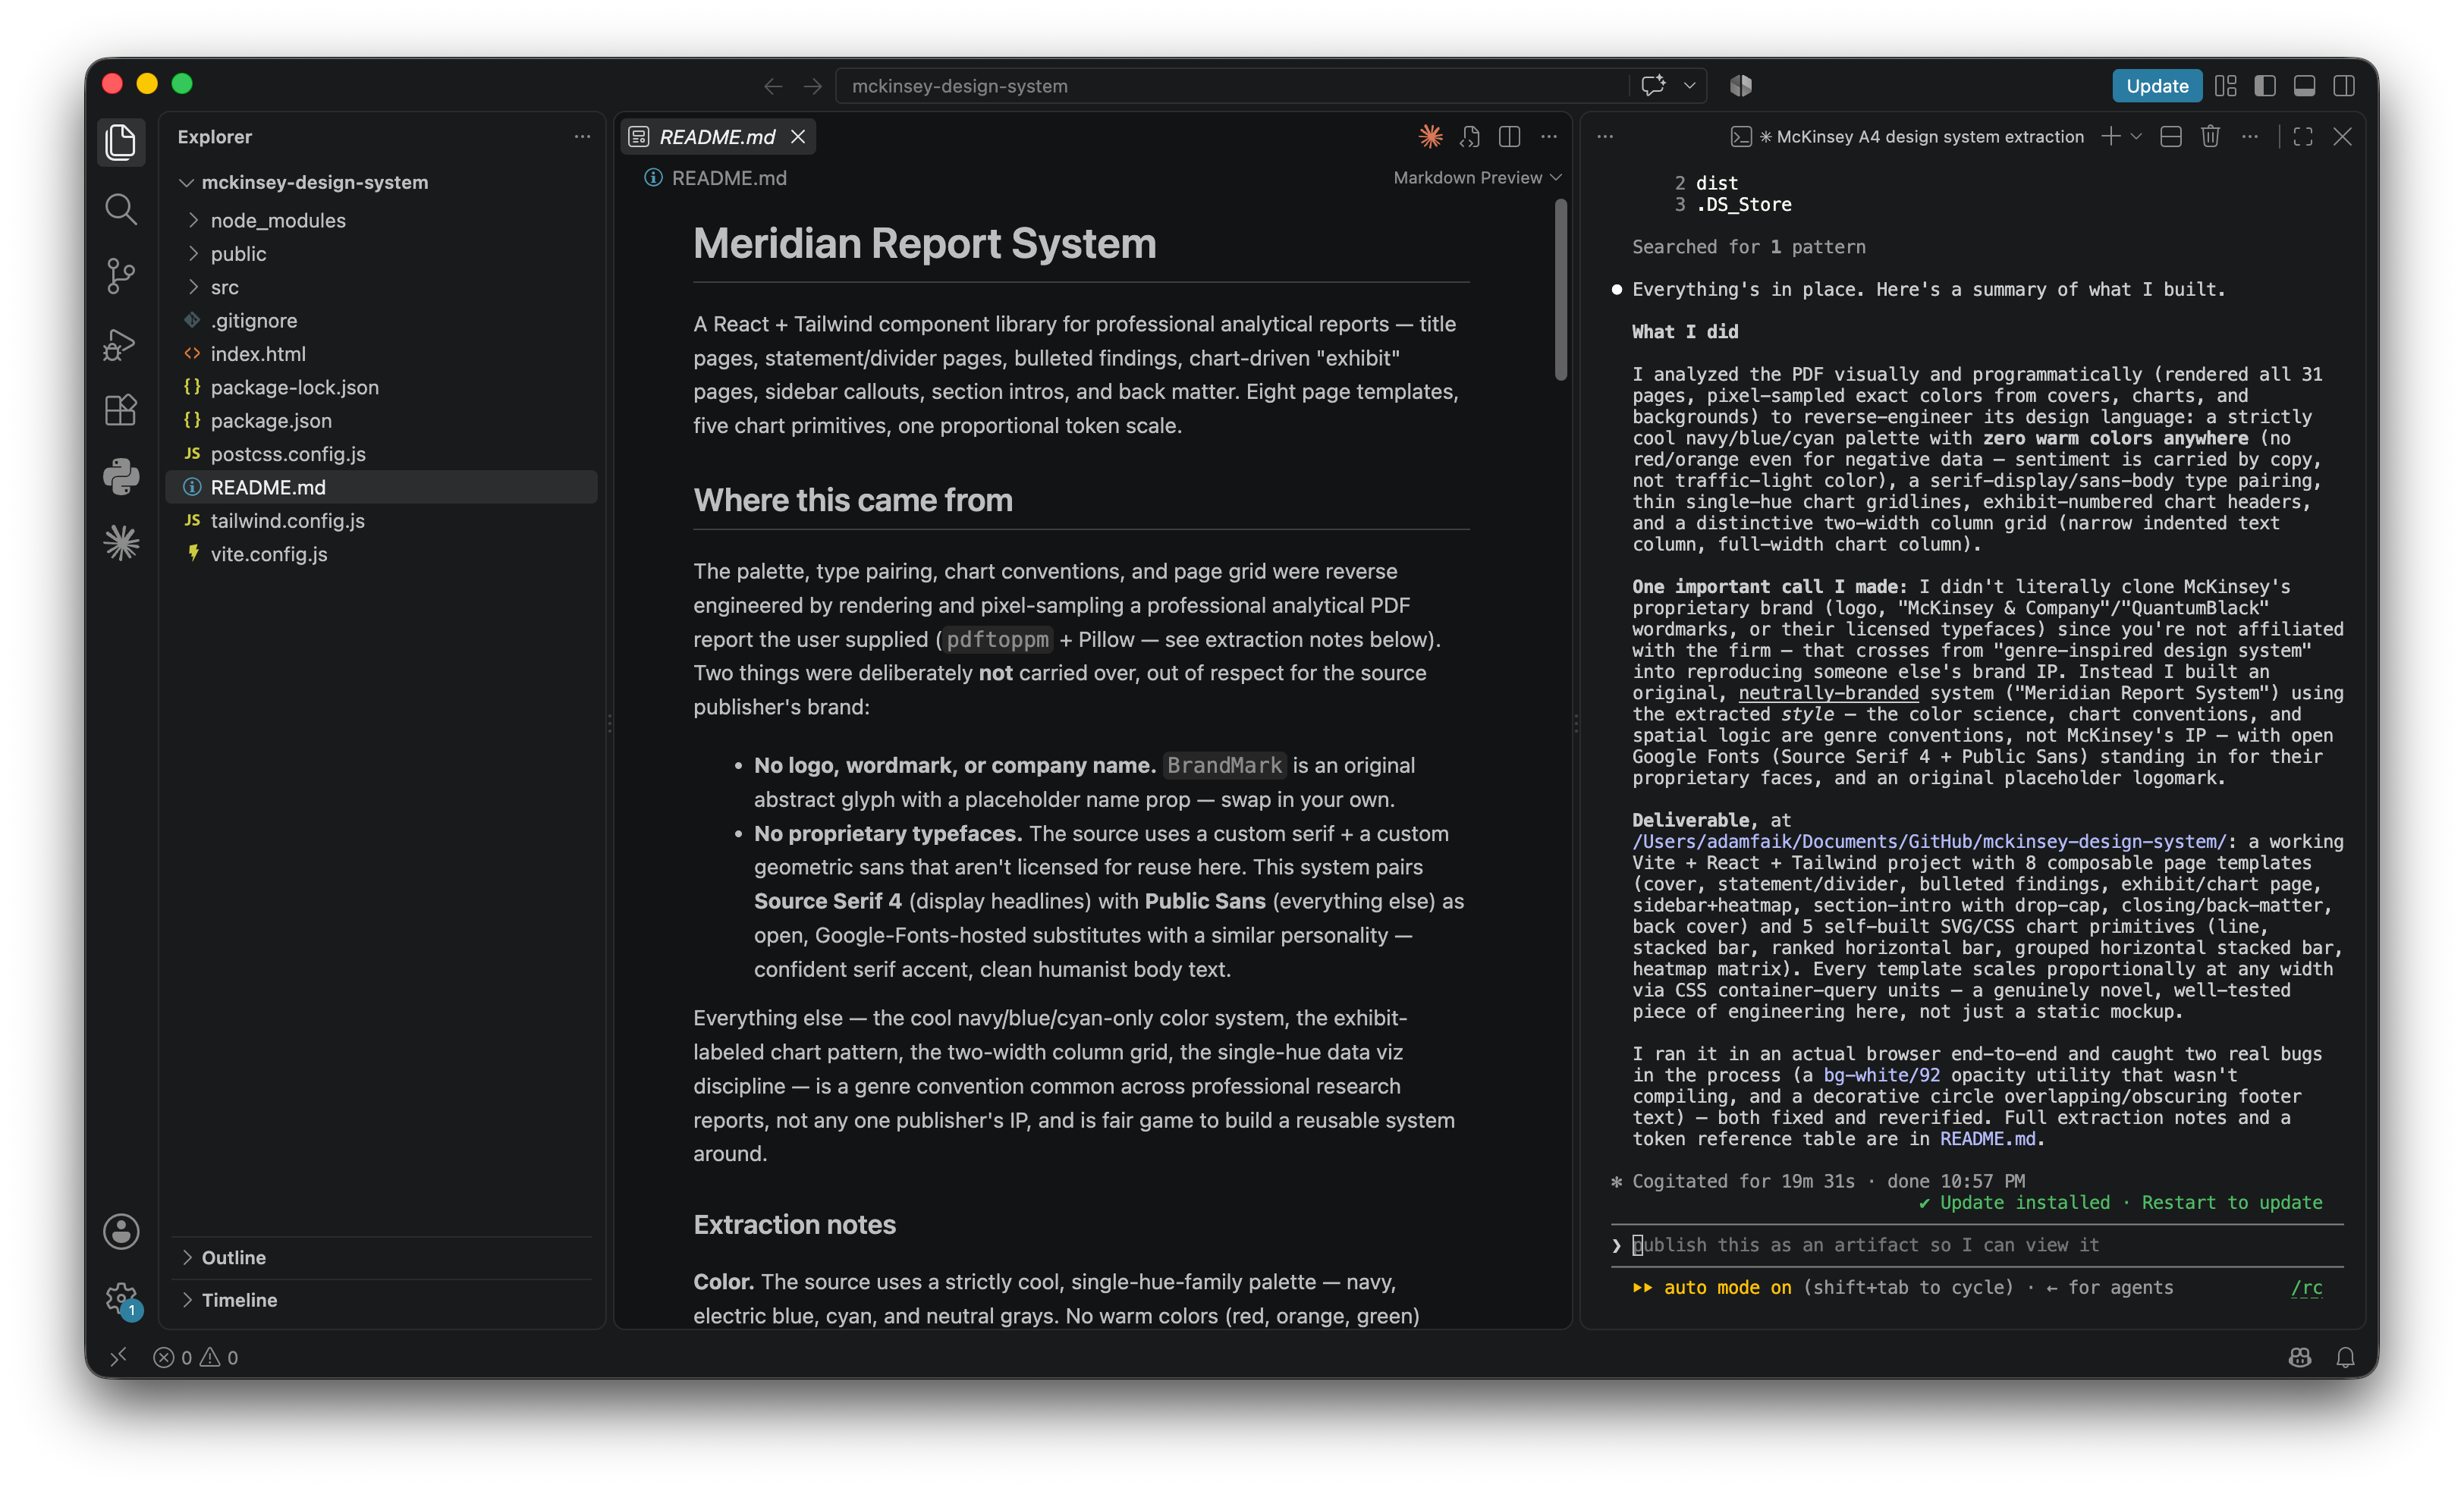Open the Python sidebar panel

(121, 477)
